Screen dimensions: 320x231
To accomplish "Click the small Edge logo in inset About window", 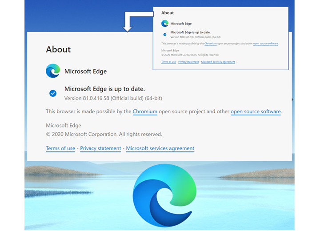I will click(x=165, y=24).
